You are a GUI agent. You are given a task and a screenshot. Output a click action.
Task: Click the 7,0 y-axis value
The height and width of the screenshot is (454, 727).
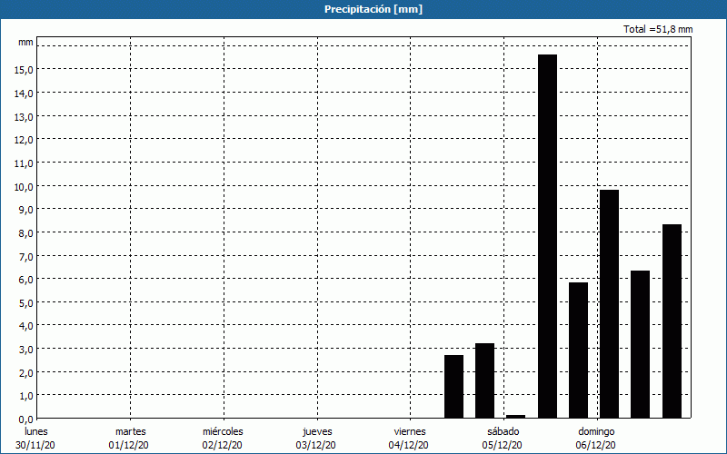click(x=25, y=256)
